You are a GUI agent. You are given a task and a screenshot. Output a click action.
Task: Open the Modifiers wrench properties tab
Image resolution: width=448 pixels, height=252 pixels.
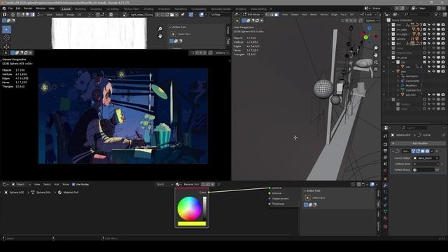pos(385,185)
